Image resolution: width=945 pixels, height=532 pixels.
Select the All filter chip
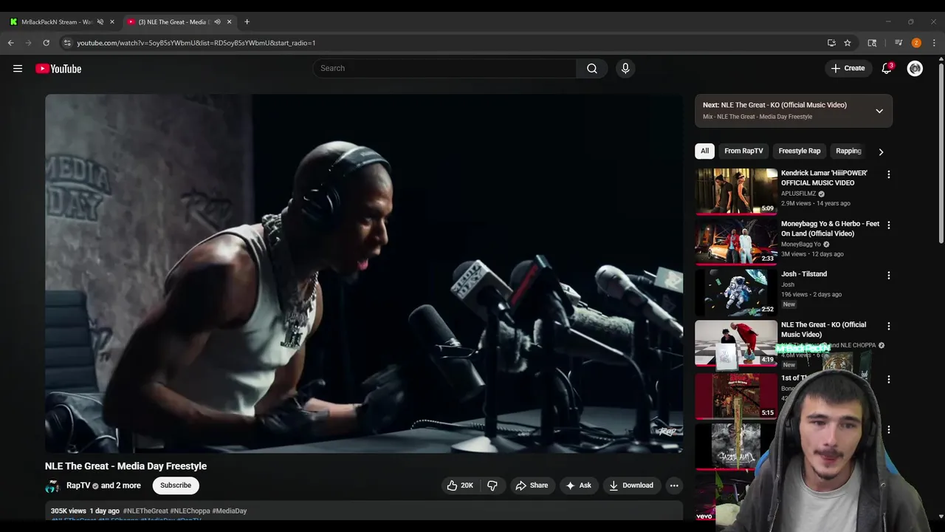704,151
